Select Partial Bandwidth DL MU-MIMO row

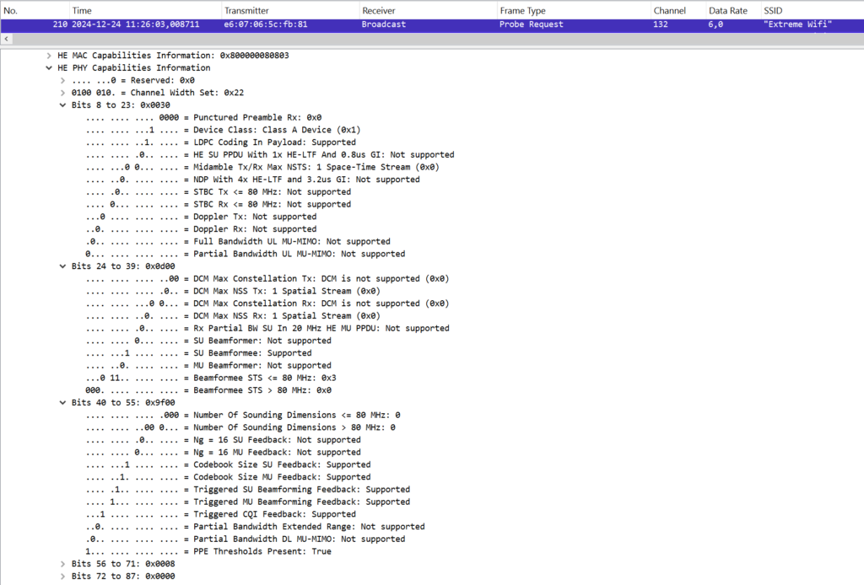click(x=246, y=539)
